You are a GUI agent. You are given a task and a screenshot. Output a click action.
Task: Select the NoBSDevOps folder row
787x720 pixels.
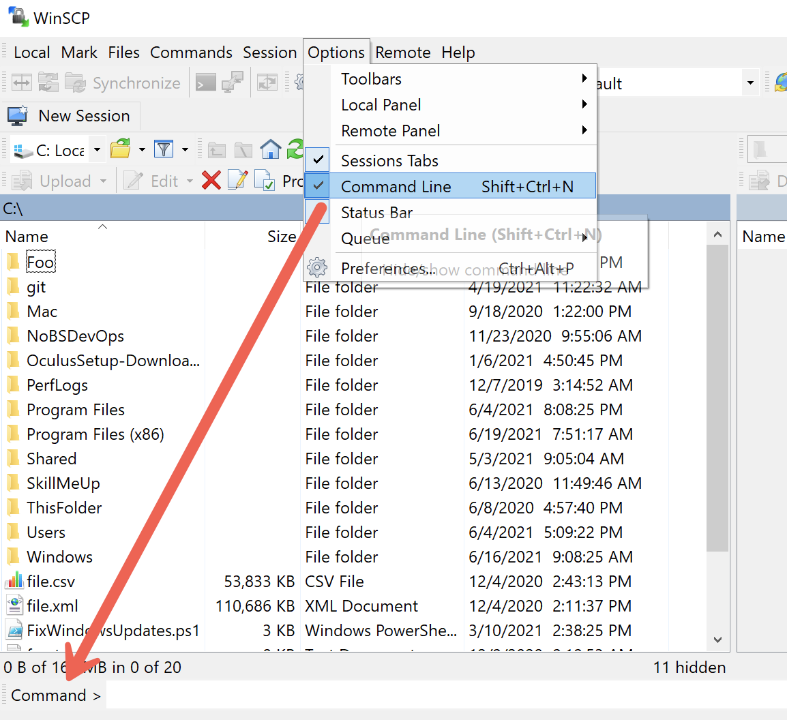75,335
